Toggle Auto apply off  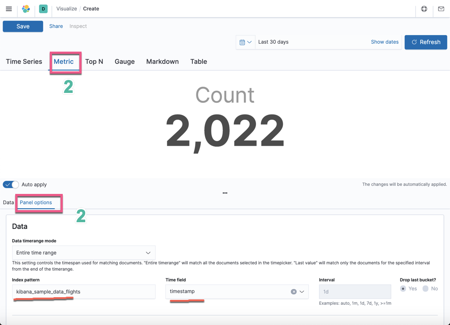coord(10,184)
